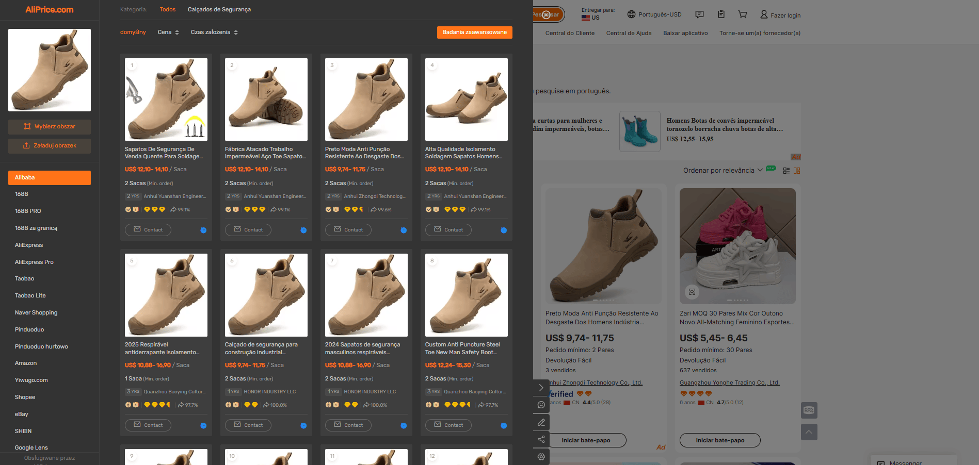Expand Ordenar por relevância dropdown

[723, 171]
